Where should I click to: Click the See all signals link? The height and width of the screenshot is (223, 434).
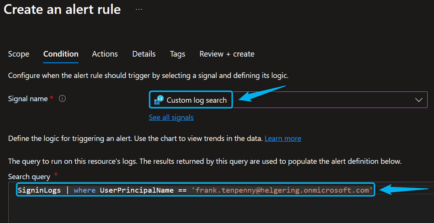pos(171,118)
